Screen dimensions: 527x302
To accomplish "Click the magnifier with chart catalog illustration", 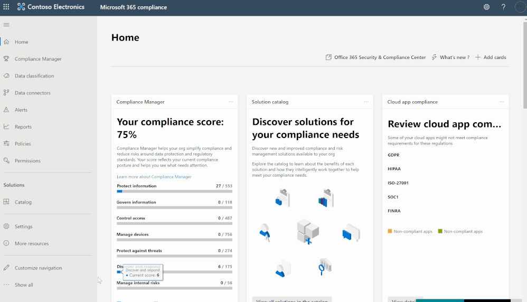I will tap(325, 267).
